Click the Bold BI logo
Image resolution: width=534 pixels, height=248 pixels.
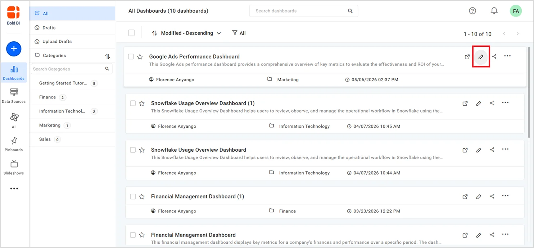13,15
